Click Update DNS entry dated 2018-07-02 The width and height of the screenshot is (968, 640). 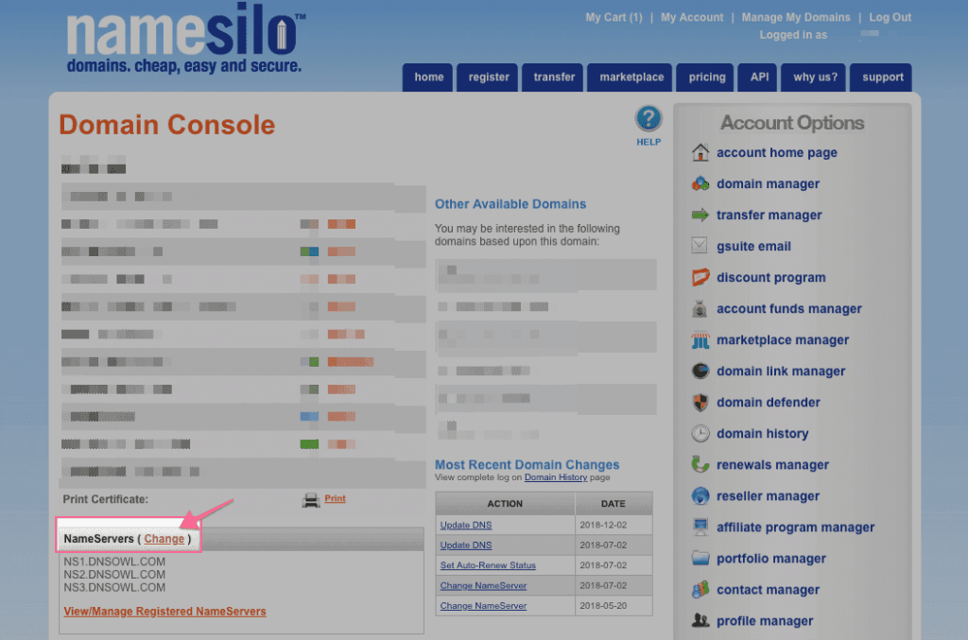pos(465,545)
